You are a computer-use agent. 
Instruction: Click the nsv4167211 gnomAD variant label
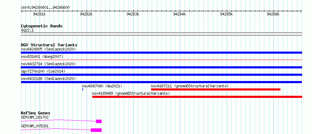[x=190, y=86]
